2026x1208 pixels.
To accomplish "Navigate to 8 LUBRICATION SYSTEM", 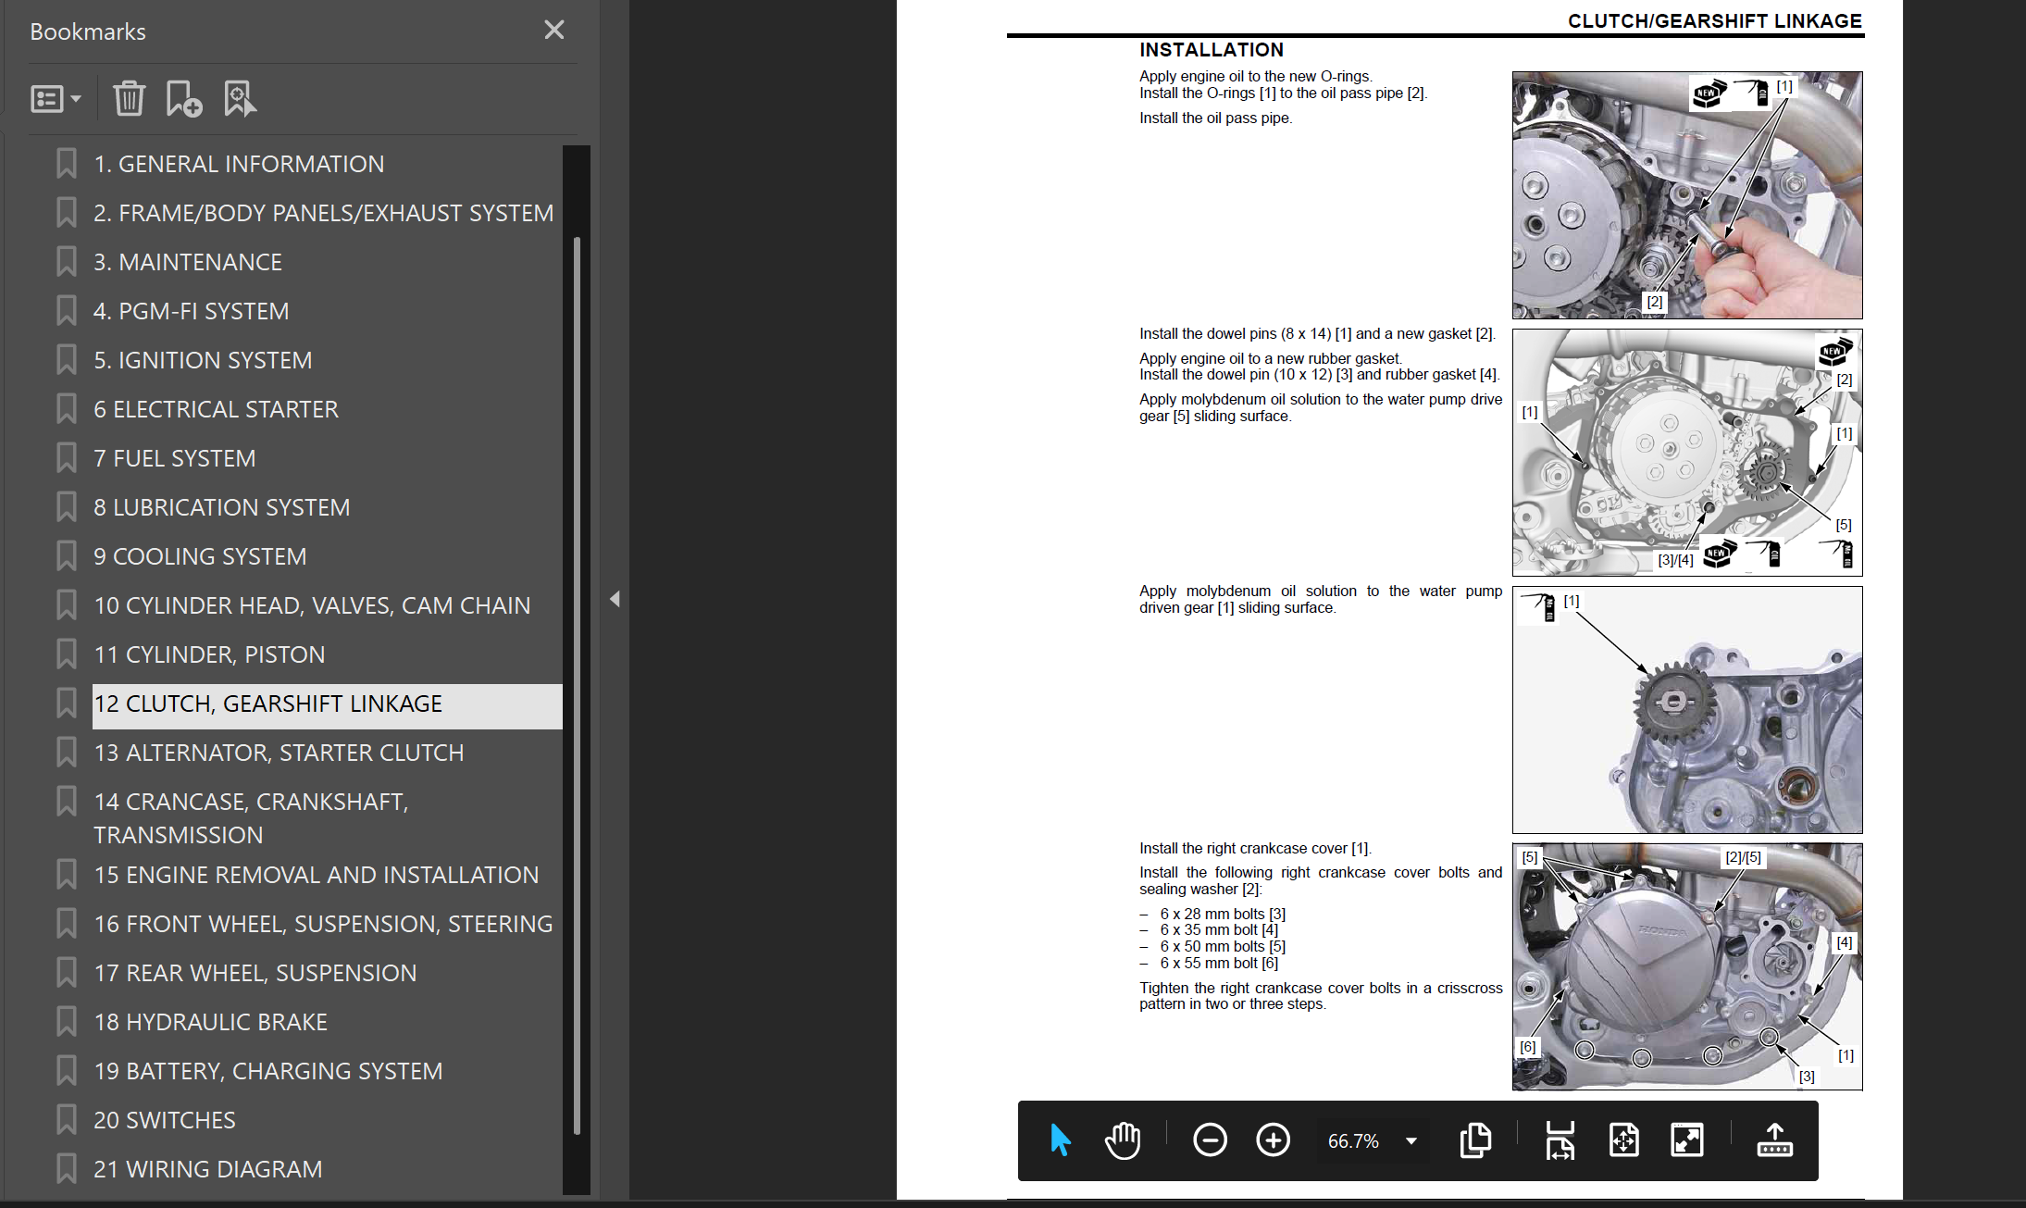I will pyautogui.click(x=221, y=507).
